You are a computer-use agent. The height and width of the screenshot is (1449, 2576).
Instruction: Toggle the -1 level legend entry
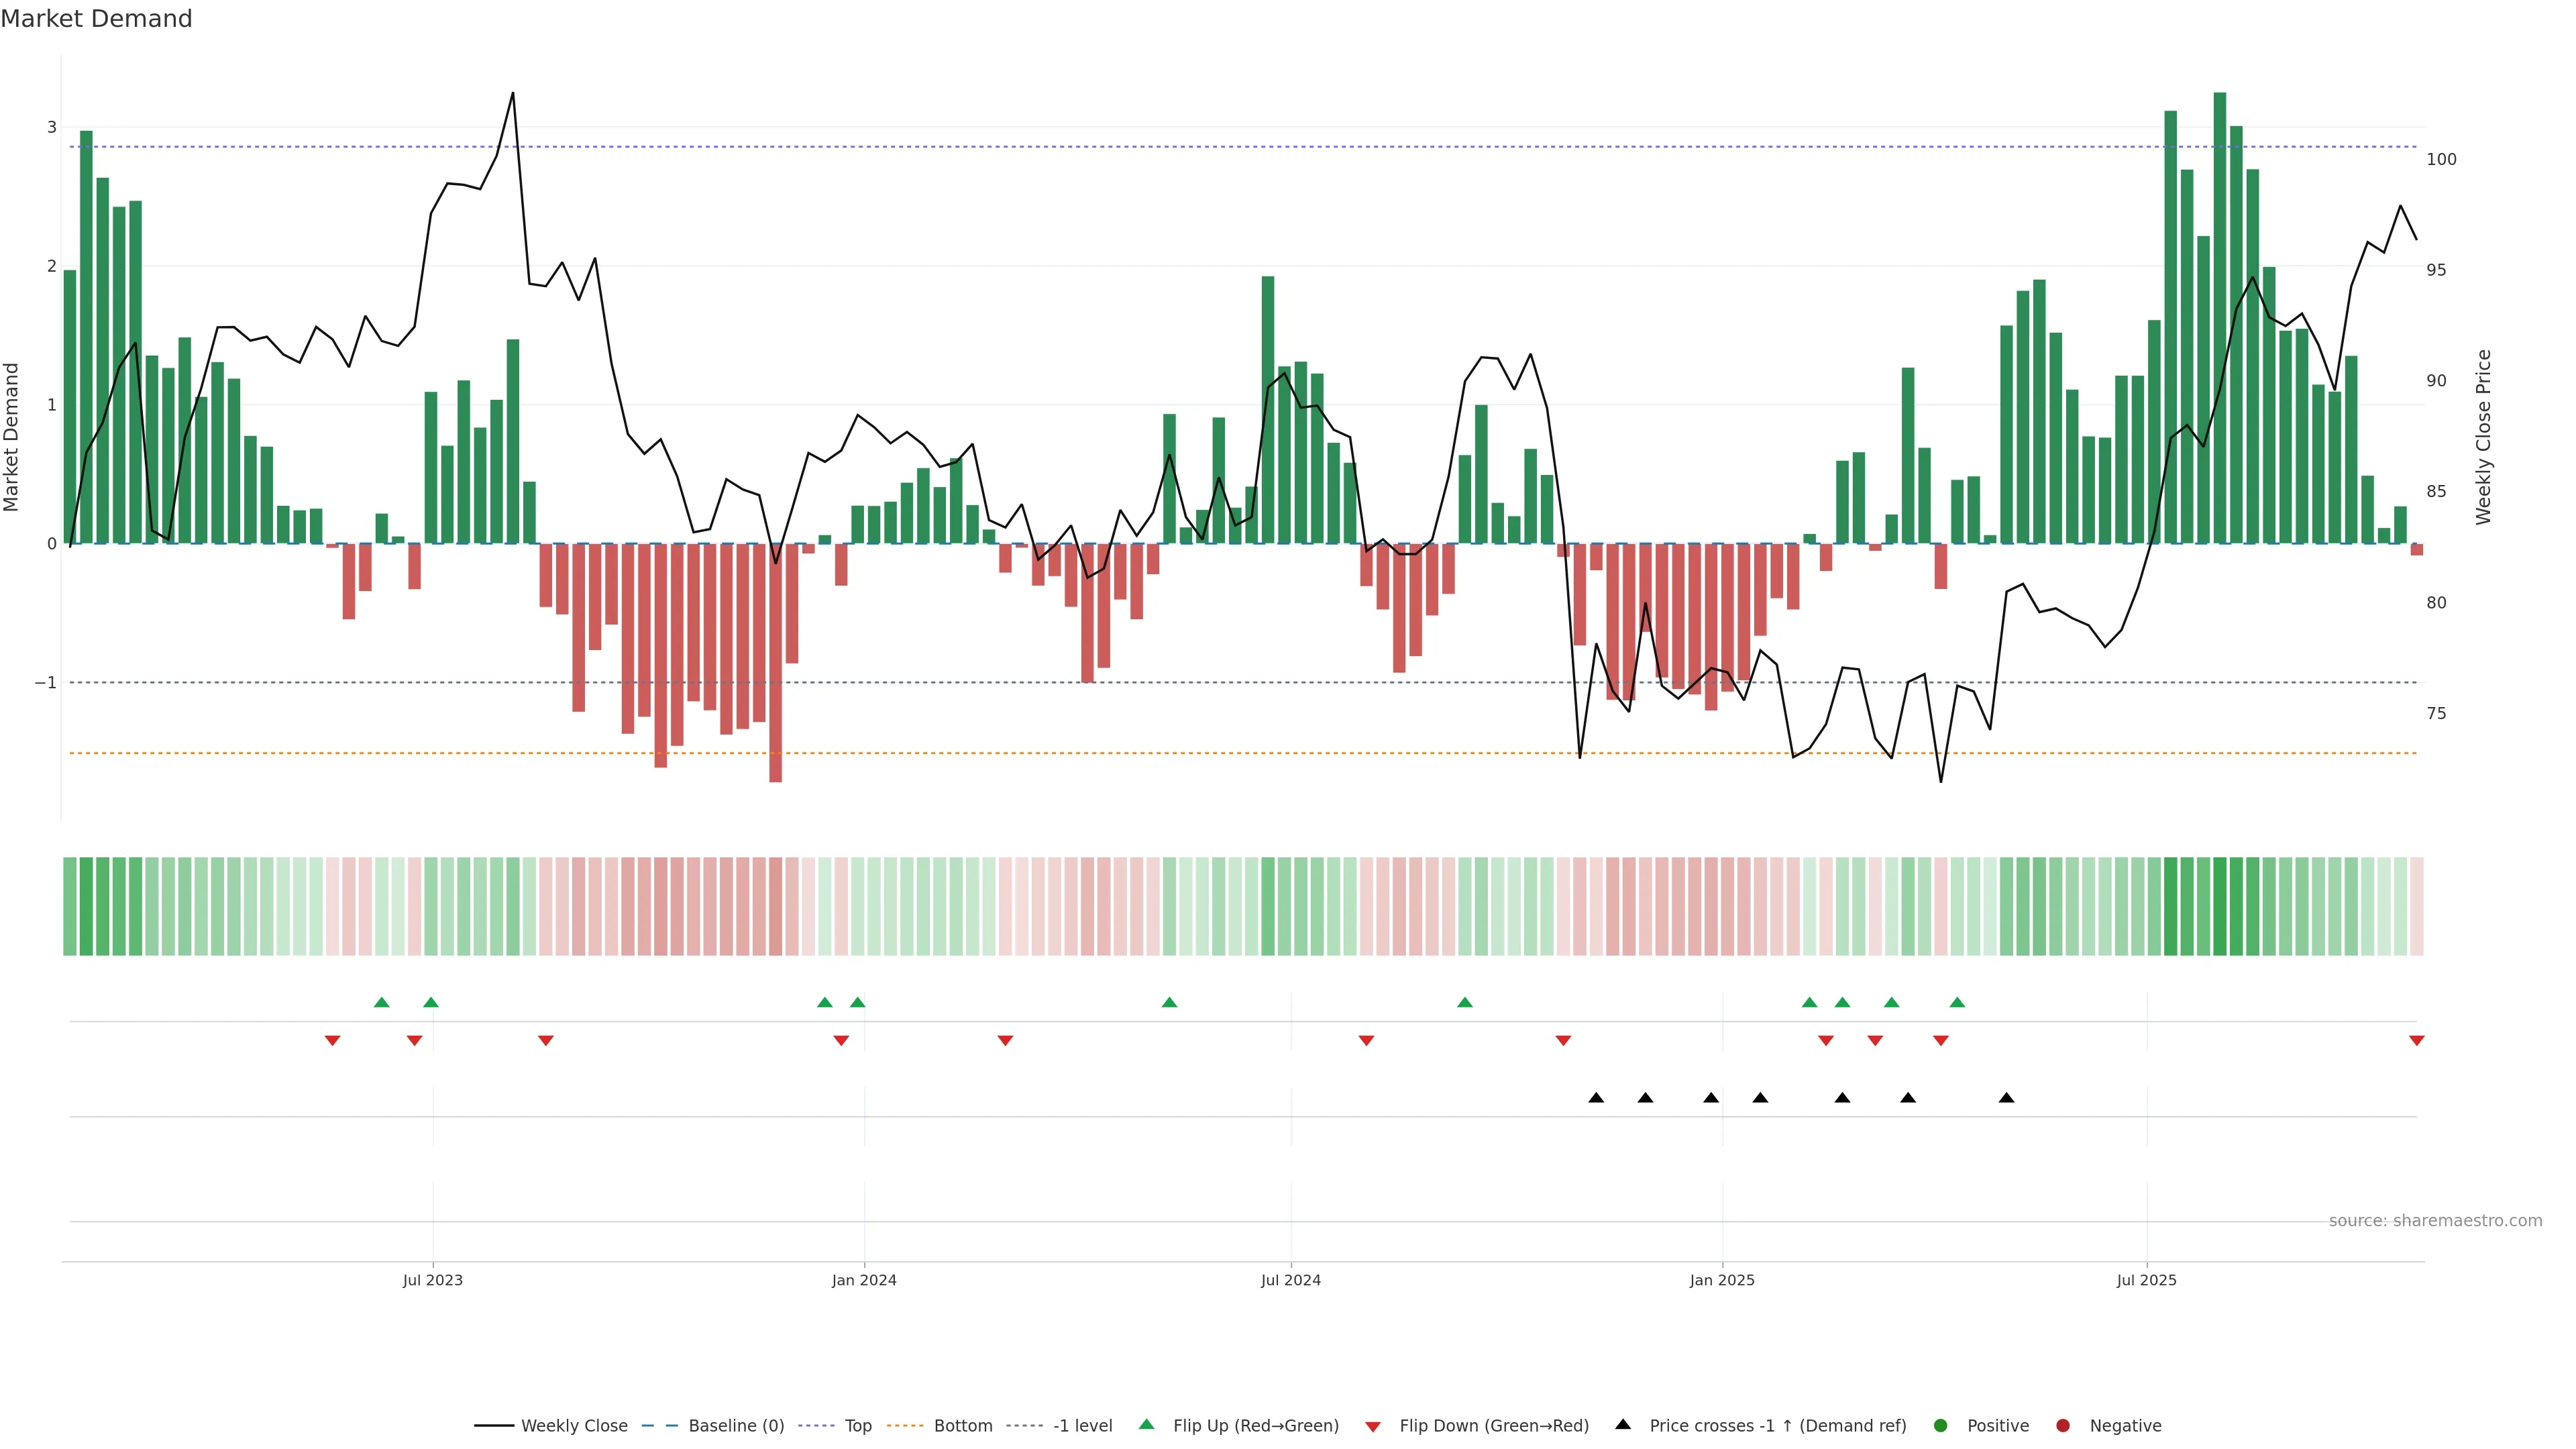click(1082, 1425)
